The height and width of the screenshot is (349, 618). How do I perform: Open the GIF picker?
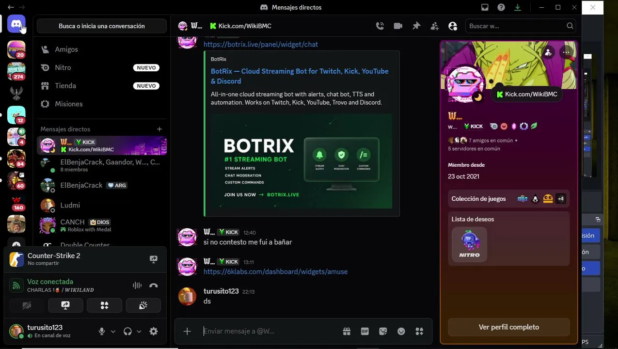pos(365,332)
